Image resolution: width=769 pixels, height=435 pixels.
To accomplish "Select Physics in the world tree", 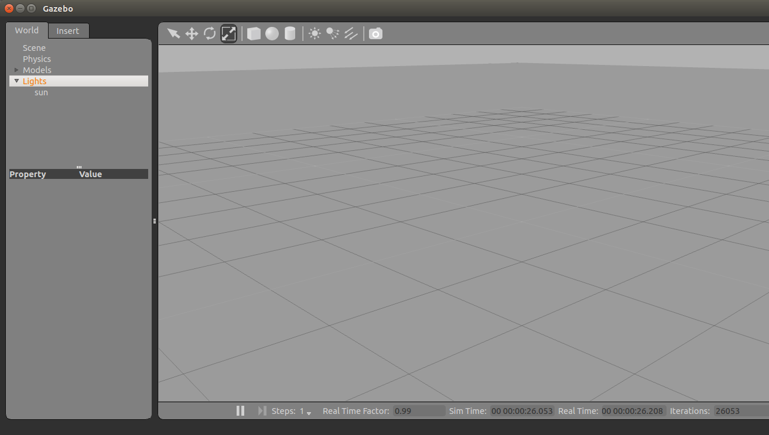I will pyautogui.click(x=37, y=59).
